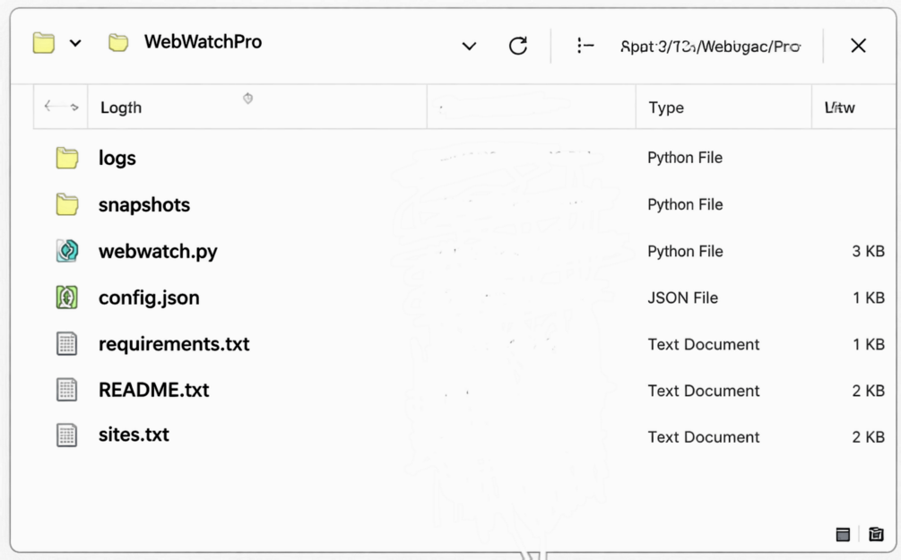This screenshot has height=560, width=901.
Task: Click Text Document type for README.txt
Action: click(x=704, y=392)
